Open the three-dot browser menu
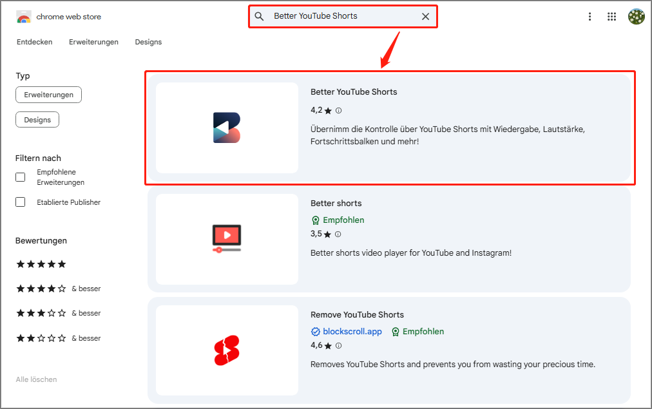The width and height of the screenshot is (652, 409). 590,16
